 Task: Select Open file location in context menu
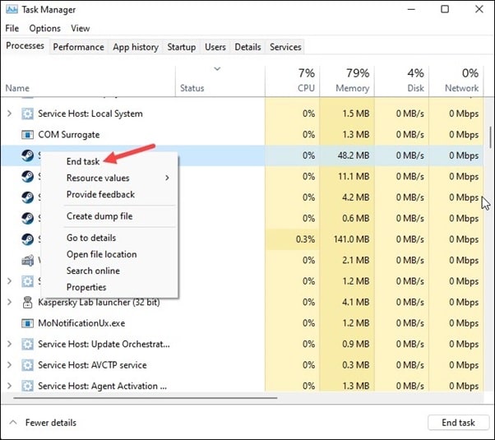coord(101,254)
